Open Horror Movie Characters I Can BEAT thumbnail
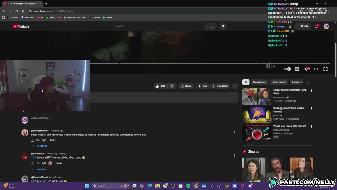 257,97
